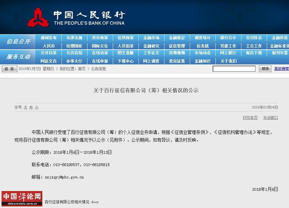The width and height of the screenshot is (289, 208).
Task: Open 金融研究 section
Action: click(x=151, y=46)
